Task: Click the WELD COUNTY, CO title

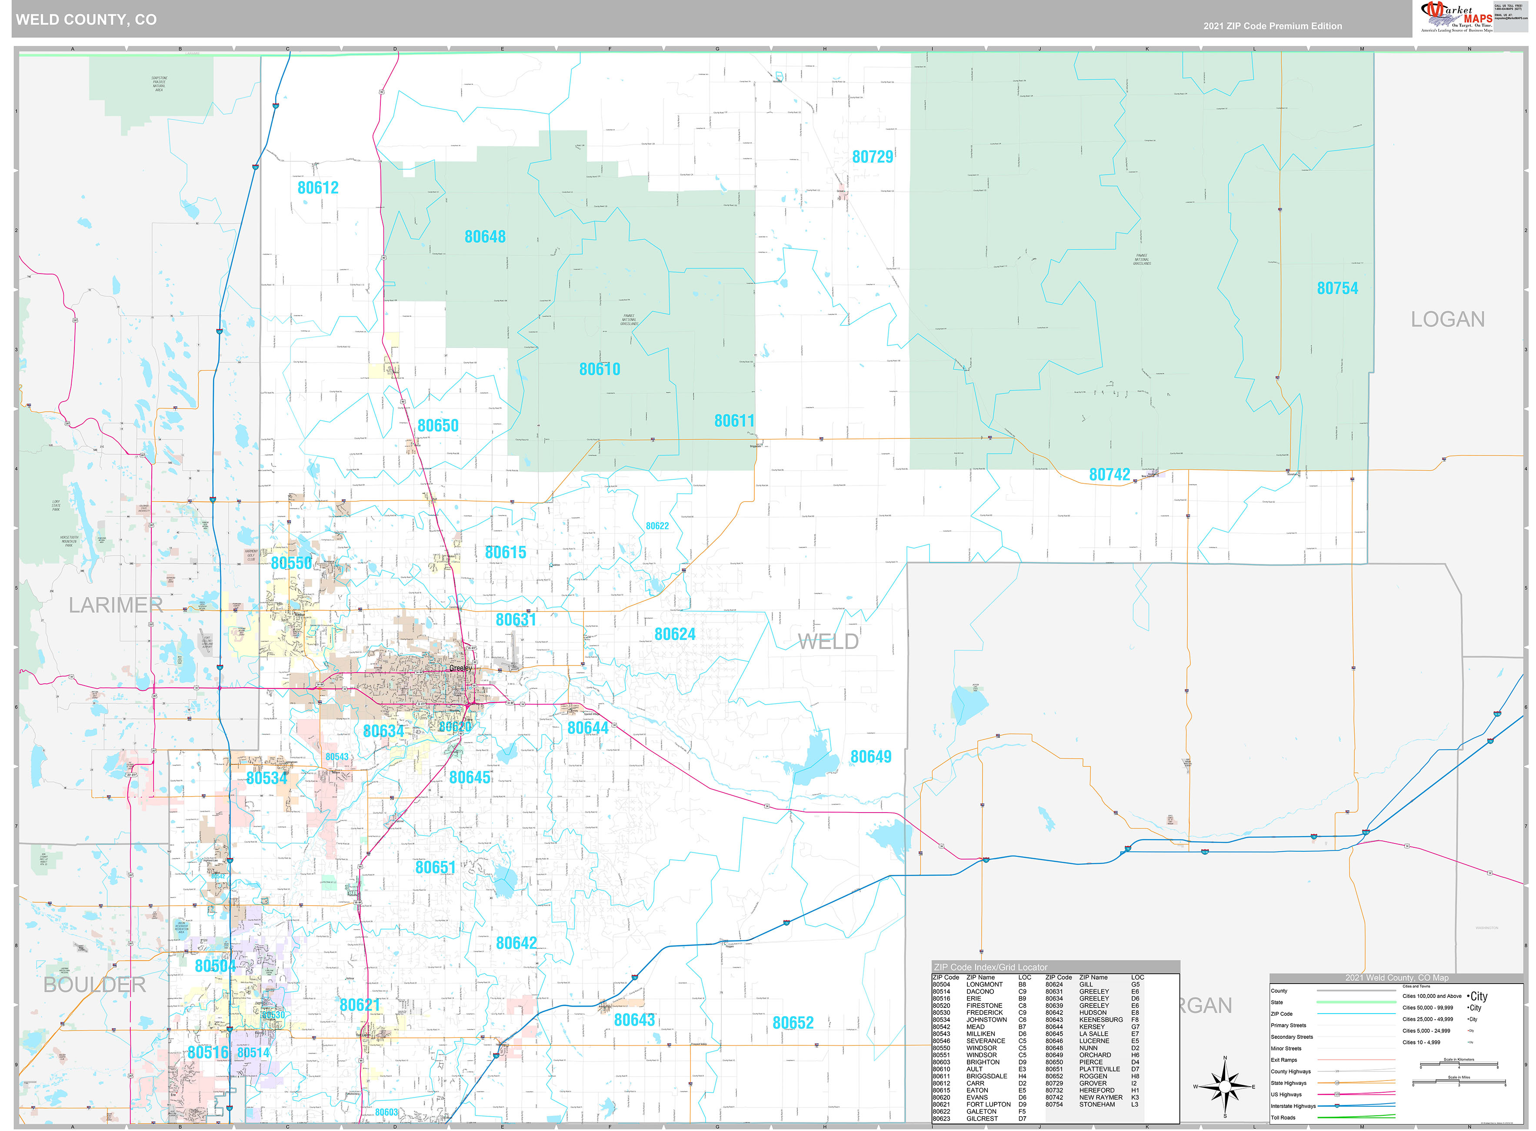Action: (x=86, y=20)
